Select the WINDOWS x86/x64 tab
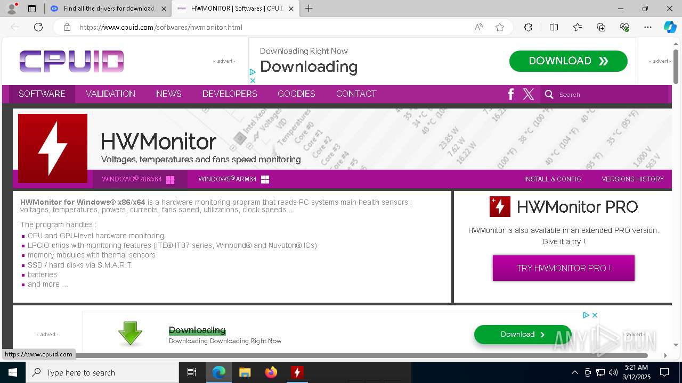This screenshot has width=682, height=383. [x=140, y=179]
